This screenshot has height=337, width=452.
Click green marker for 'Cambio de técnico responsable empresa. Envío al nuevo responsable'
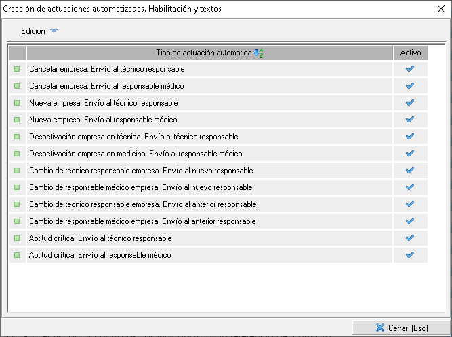point(17,171)
